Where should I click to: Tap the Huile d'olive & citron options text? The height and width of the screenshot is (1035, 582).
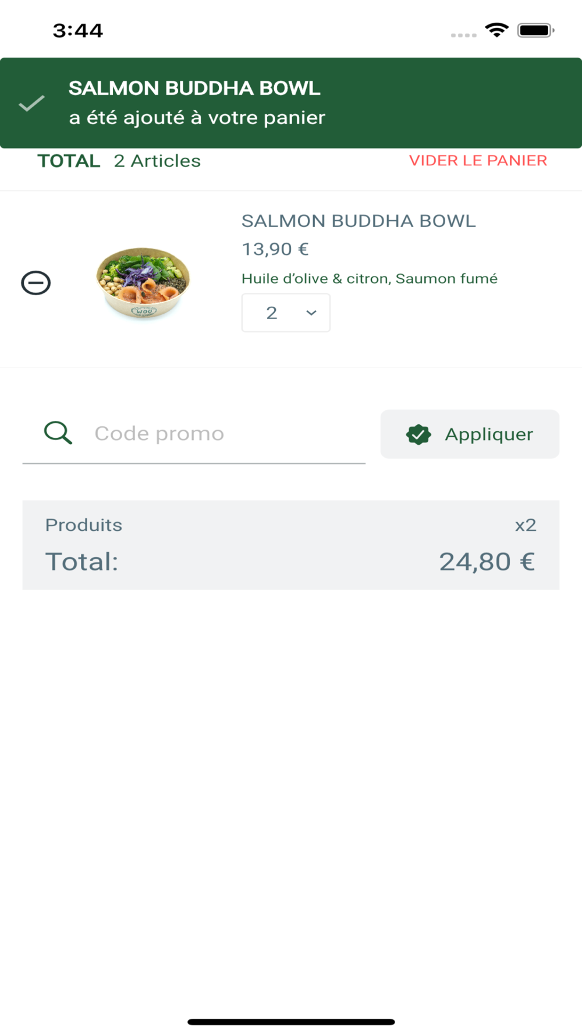click(x=370, y=279)
